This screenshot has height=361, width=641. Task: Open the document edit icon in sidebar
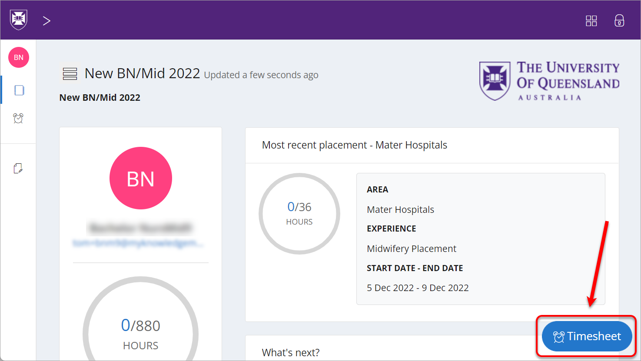18,168
